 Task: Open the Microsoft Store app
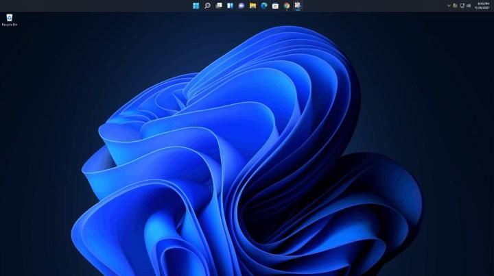[x=275, y=5]
